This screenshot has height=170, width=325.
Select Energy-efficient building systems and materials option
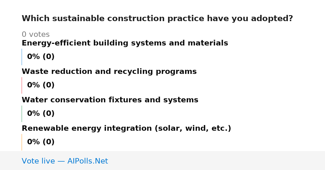[125, 43]
